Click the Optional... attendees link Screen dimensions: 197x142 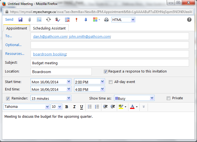13,45
